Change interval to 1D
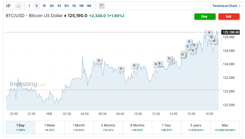The height and width of the screenshot is (139, 245). (x=74, y=6)
